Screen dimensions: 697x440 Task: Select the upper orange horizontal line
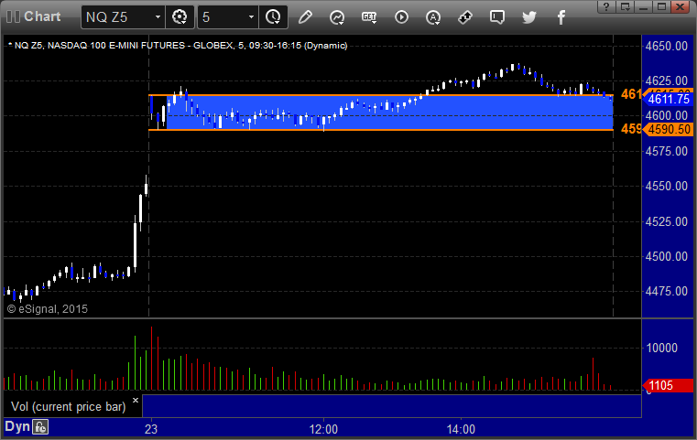click(381, 95)
